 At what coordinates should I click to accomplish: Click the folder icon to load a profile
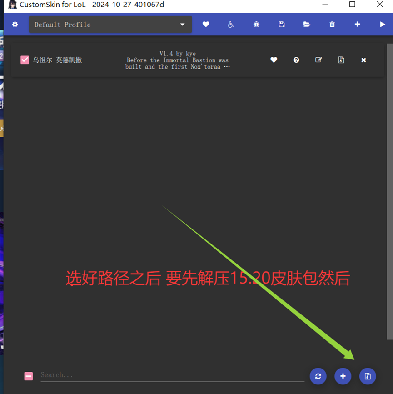pos(307,24)
